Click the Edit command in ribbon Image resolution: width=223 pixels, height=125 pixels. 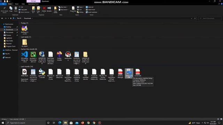coord(79,10)
